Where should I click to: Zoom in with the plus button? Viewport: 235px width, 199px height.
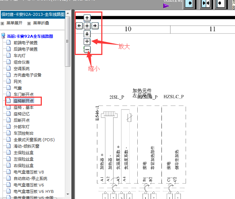tap(87, 41)
